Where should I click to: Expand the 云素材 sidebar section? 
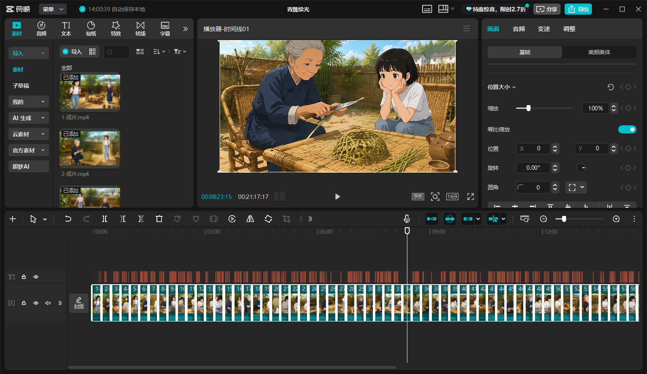click(29, 134)
